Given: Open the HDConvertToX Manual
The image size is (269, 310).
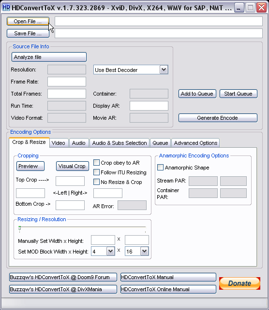Looking at the screenshot, I should pos(168,277).
